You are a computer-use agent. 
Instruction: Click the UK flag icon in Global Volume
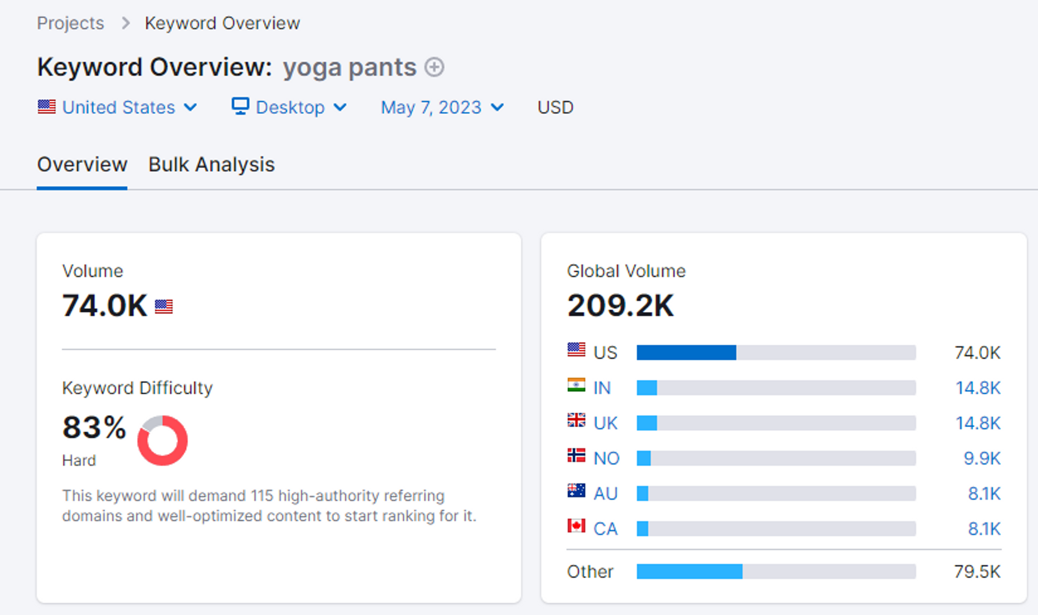[576, 420]
